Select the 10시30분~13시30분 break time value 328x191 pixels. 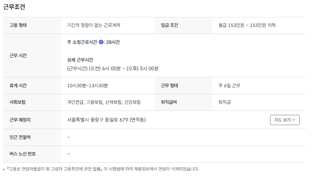[x=88, y=85]
